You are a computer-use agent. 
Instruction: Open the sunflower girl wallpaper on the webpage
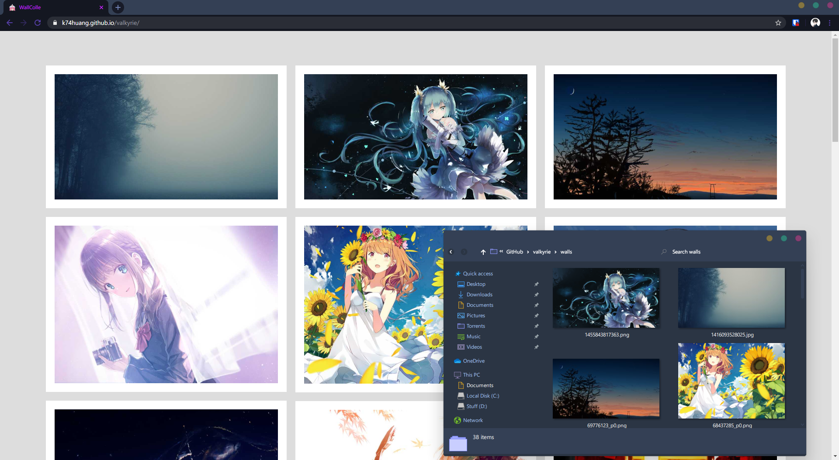click(374, 304)
